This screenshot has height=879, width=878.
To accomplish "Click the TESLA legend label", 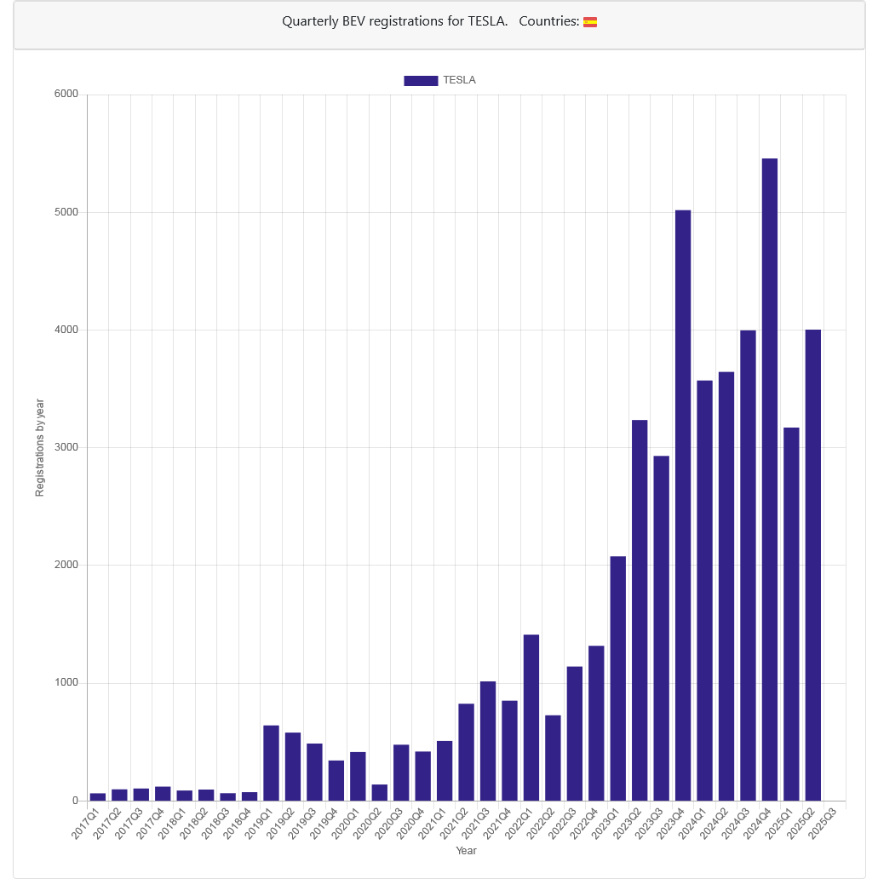I will pyautogui.click(x=459, y=80).
